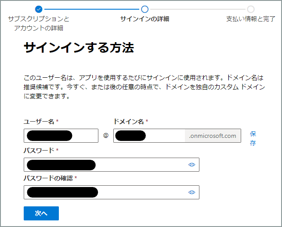Click the ドメイン名 field label
The width and height of the screenshot is (282, 227).
point(129,122)
